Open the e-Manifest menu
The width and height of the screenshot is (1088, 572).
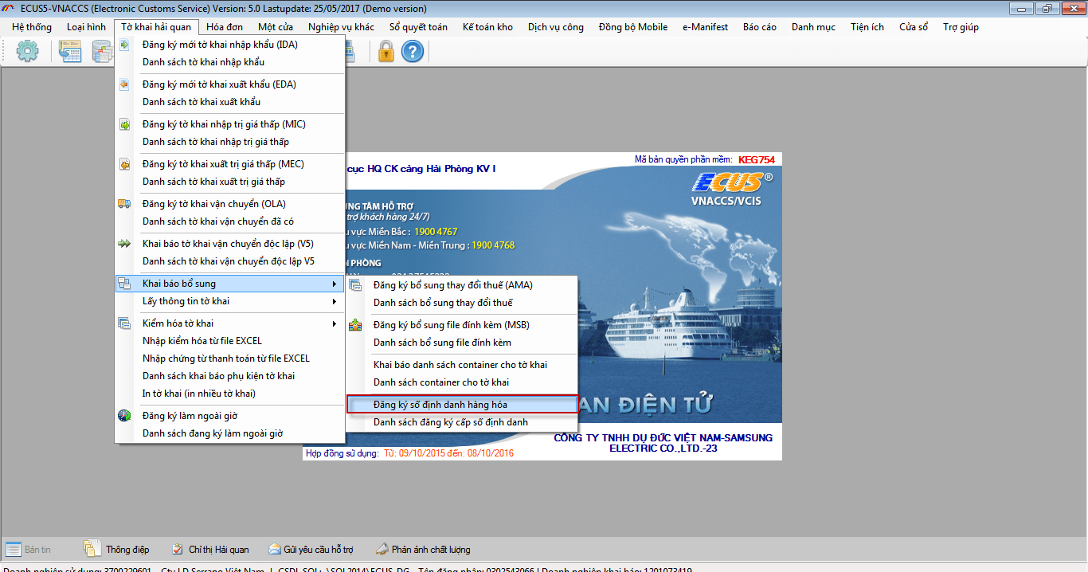click(x=705, y=27)
